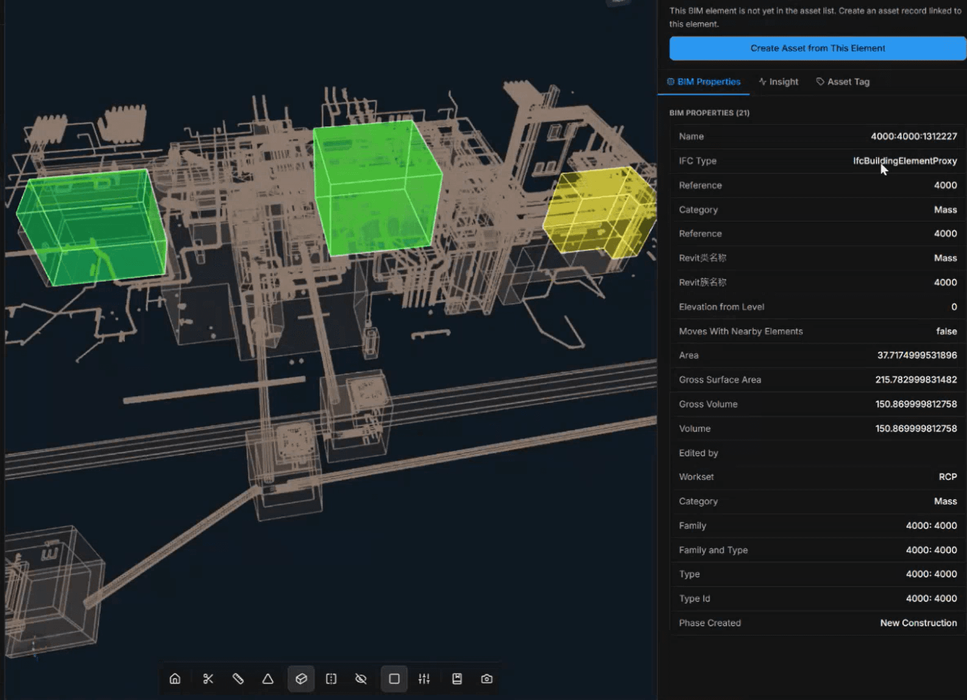This screenshot has width=967, height=700.
Task: Click the Gross Volume row value
Action: pyautogui.click(x=916, y=404)
